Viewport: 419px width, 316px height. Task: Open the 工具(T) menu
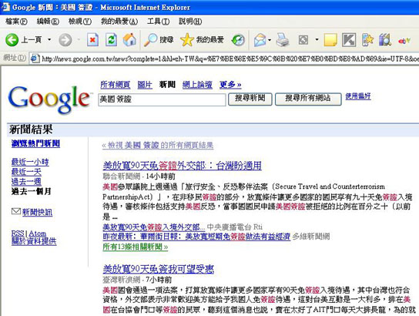pyautogui.click(x=158, y=22)
